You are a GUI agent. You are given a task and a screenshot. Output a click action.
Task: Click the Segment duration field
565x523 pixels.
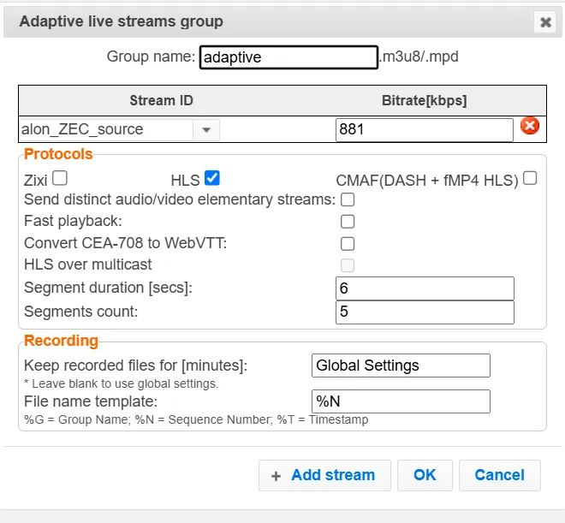(x=425, y=288)
